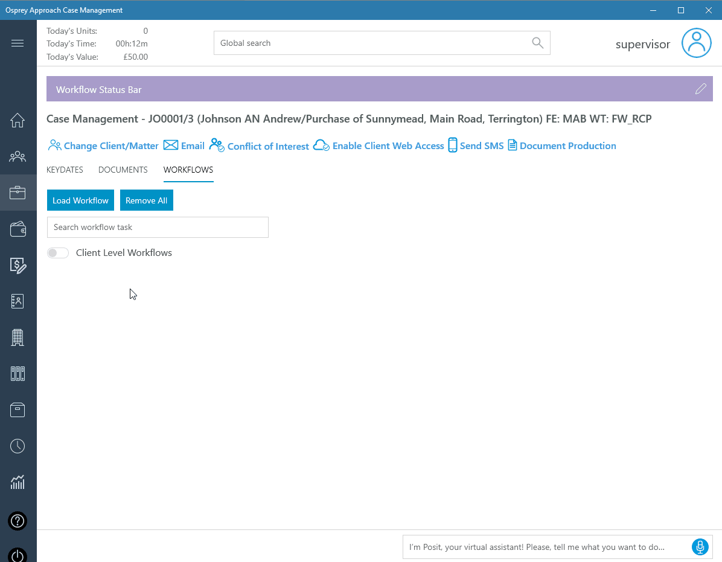Click the Change Client/Matter person icon

pos(54,145)
